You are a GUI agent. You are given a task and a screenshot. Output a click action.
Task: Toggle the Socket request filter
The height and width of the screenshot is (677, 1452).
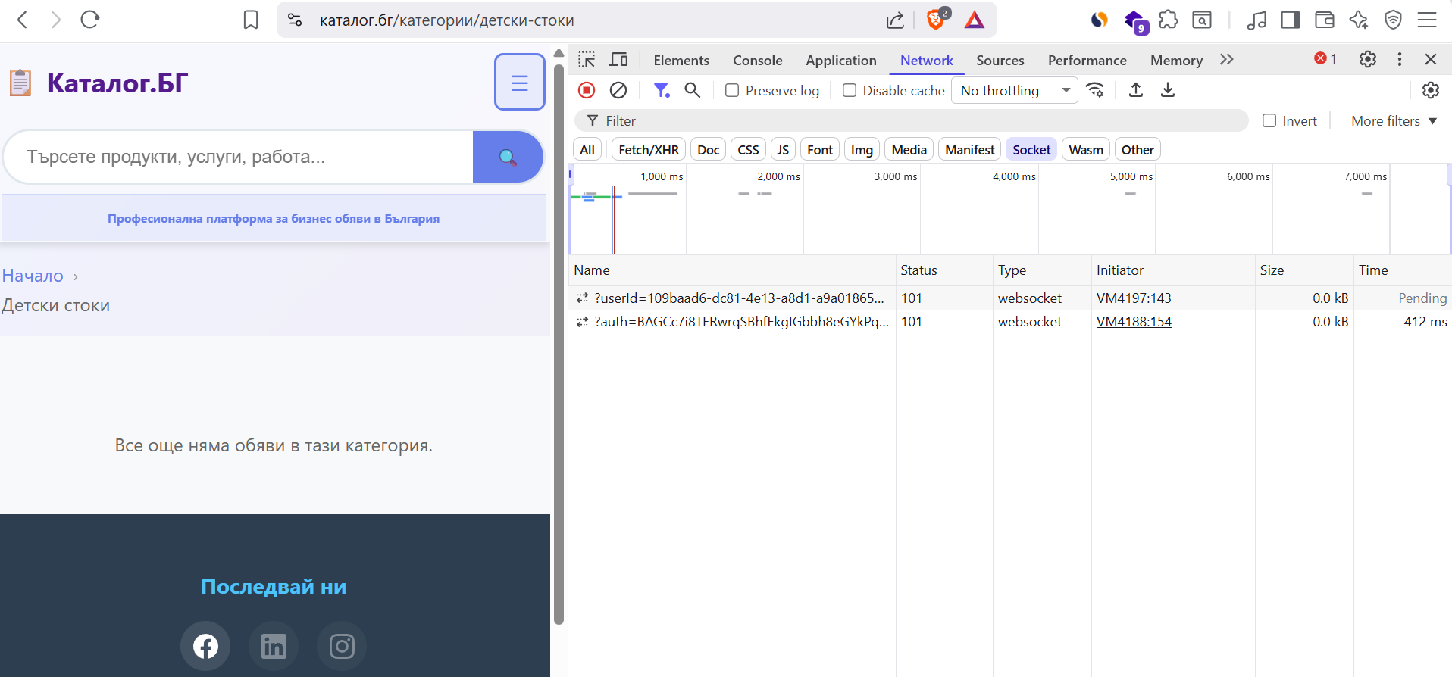tap(1031, 150)
